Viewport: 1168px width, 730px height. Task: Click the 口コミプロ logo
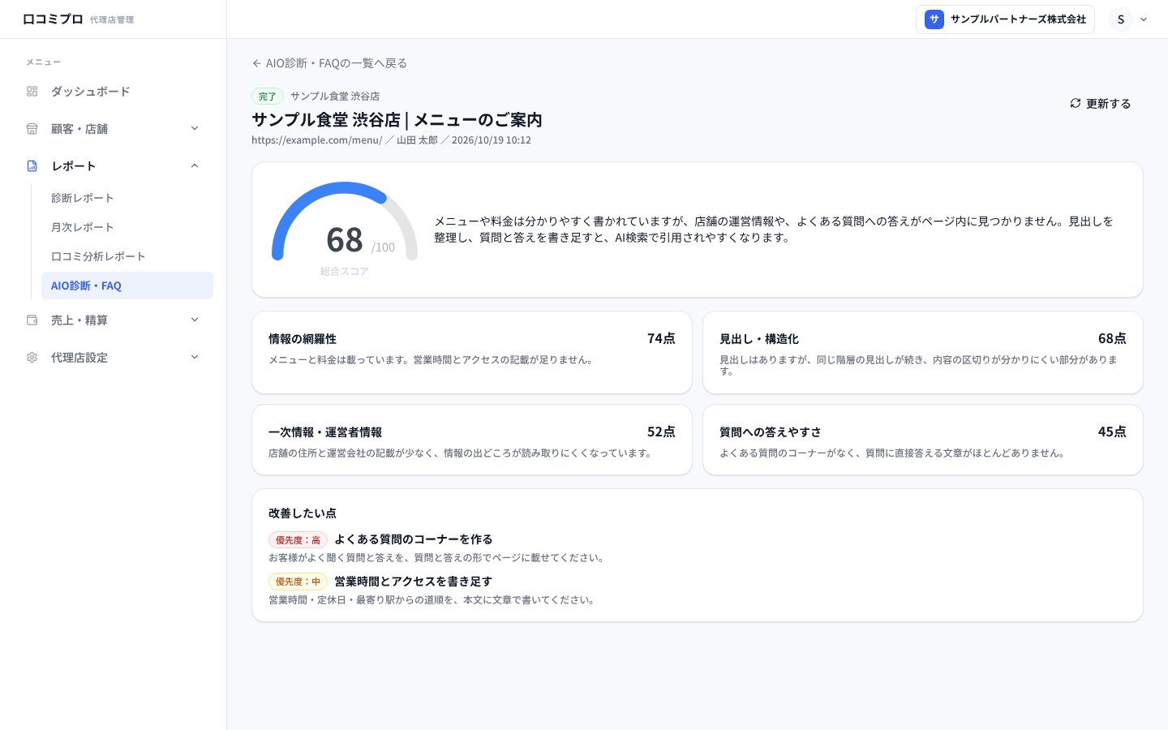pyautogui.click(x=53, y=19)
